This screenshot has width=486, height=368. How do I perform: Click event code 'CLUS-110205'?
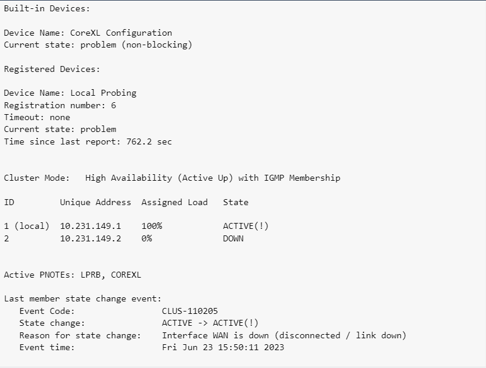point(189,311)
